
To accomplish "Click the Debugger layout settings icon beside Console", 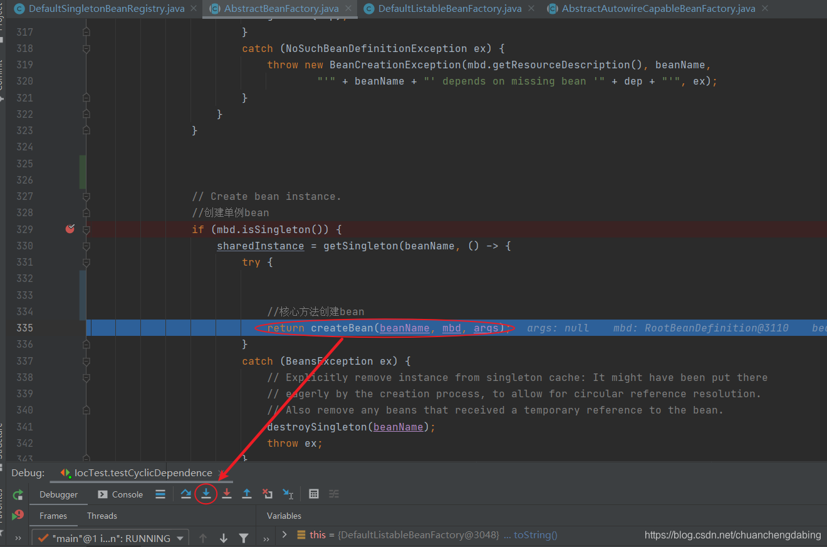I will pyautogui.click(x=160, y=494).
